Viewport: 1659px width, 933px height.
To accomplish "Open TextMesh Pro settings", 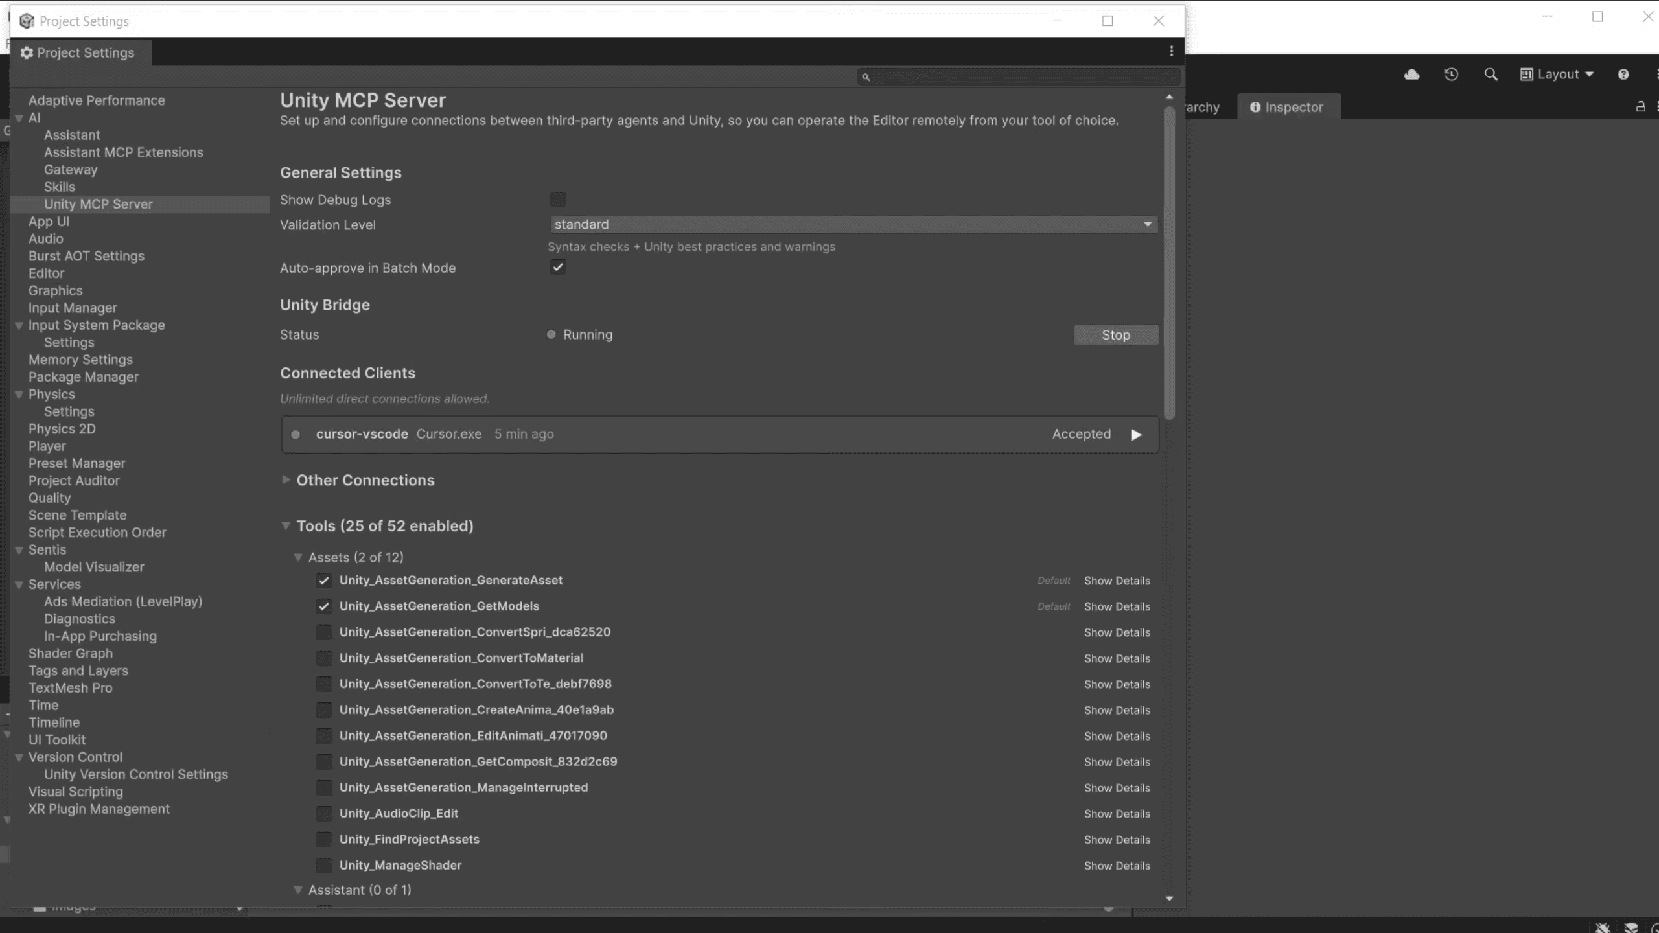I will 70,688.
